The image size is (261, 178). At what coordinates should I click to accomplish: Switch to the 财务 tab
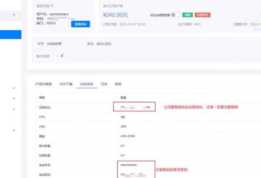[118, 84]
